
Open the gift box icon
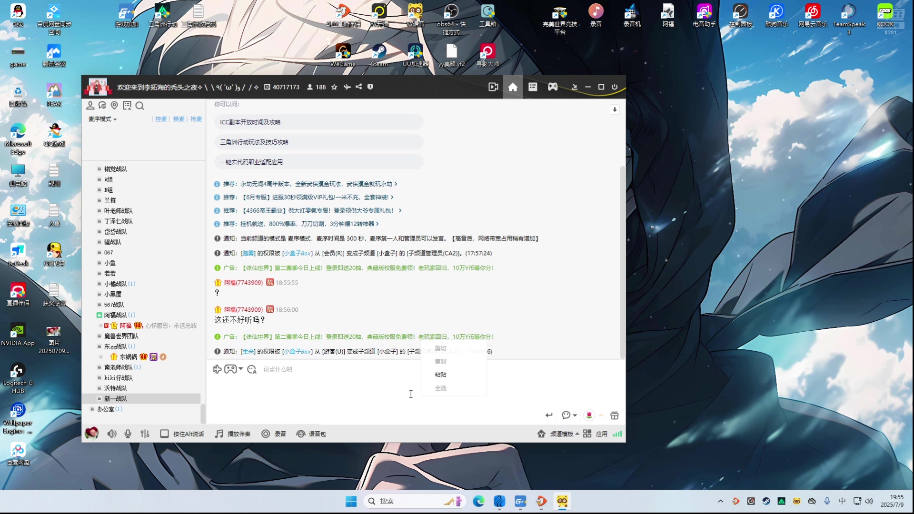[615, 415]
